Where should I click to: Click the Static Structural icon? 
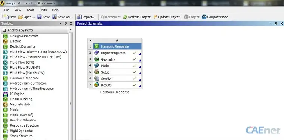[x=6, y=136]
